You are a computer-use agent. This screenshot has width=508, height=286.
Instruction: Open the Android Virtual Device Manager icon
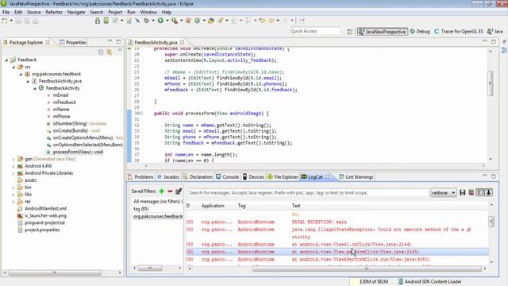point(106,21)
